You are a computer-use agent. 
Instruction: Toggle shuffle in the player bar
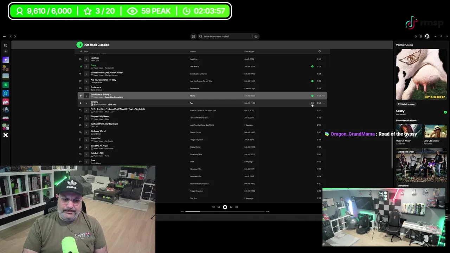click(x=213, y=207)
